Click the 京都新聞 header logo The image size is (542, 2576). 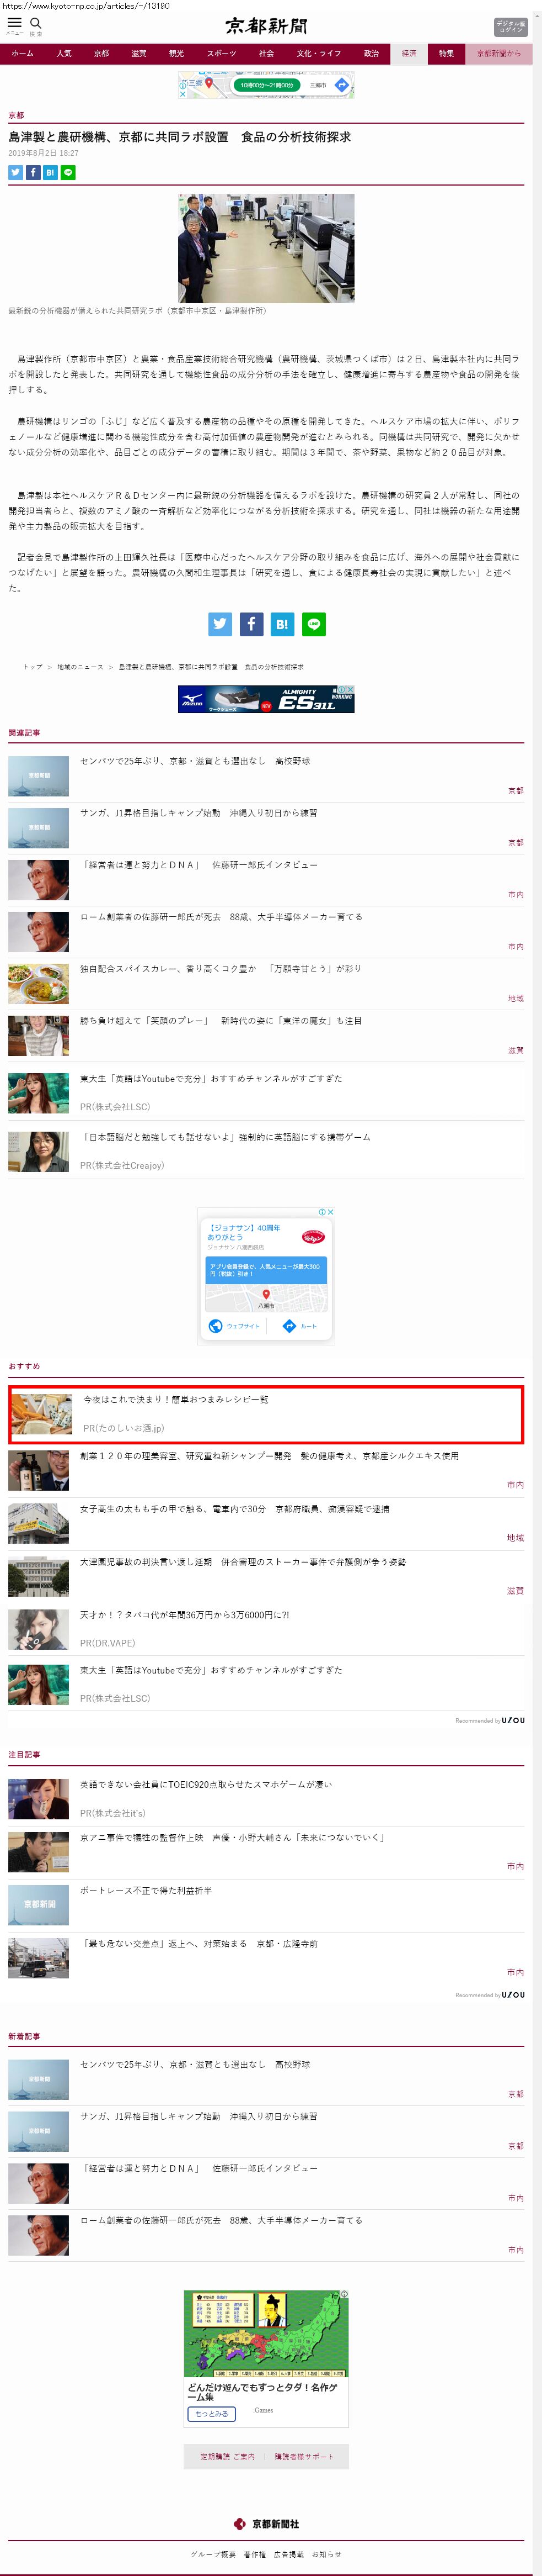[266, 27]
